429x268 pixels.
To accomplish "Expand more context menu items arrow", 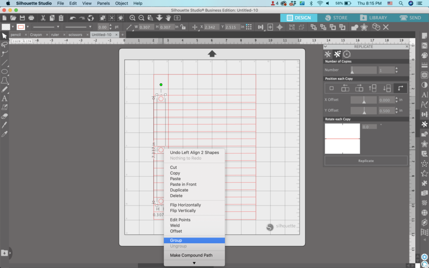I will pyautogui.click(x=194, y=263).
